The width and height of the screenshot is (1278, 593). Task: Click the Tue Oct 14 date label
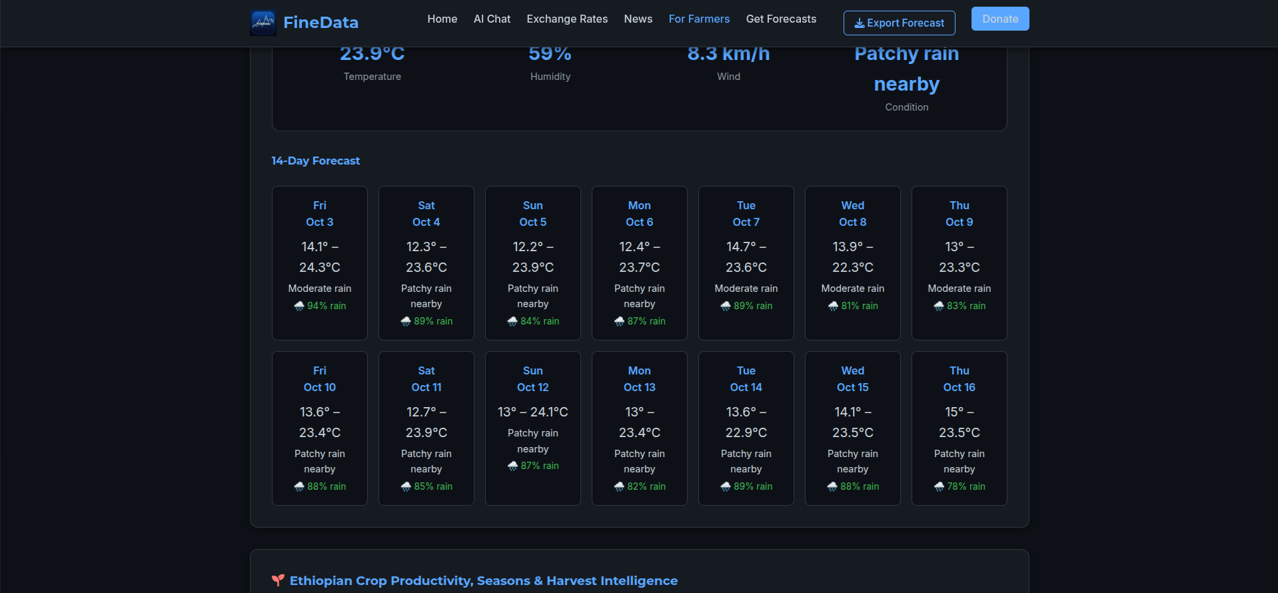coord(746,379)
